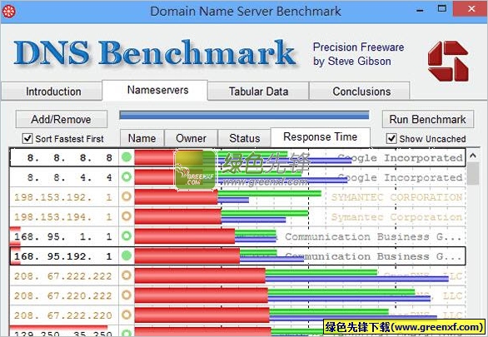Select the Status sub-tab

244,138
